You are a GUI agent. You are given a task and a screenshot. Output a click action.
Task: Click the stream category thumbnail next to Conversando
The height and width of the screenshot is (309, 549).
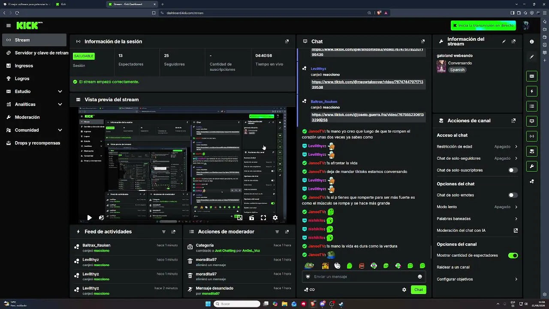(x=441, y=67)
